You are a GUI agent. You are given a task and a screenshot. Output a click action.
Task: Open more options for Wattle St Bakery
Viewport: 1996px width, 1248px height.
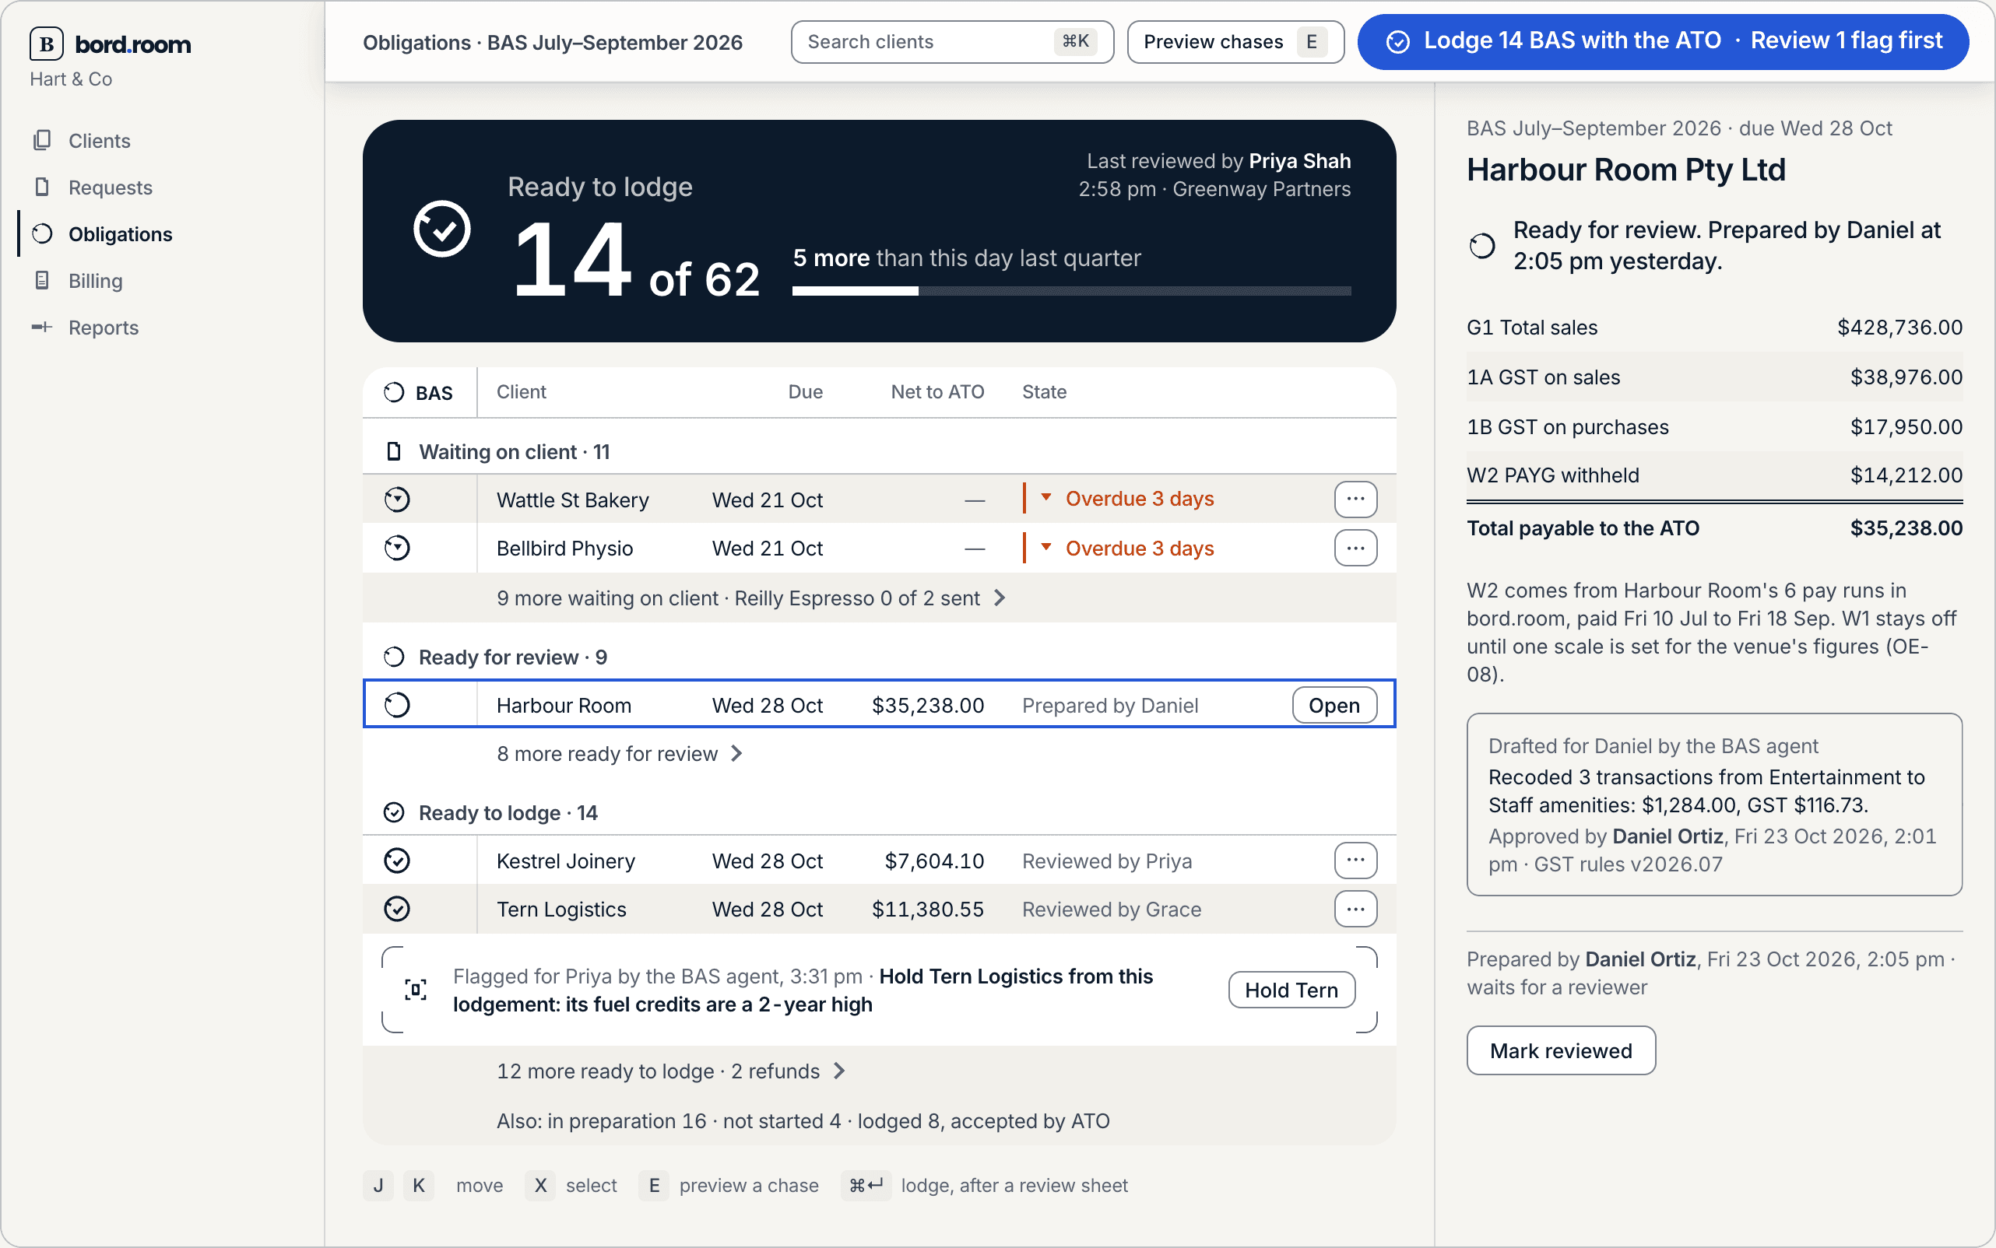point(1355,500)
